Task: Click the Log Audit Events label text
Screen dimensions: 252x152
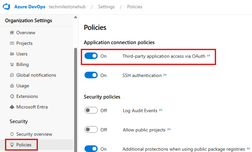Action: tap(140, 111)
